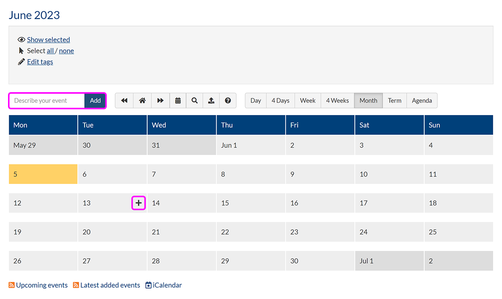Go to today using home icon
This screenshot has width=502, height=299.
click(142, 101)
